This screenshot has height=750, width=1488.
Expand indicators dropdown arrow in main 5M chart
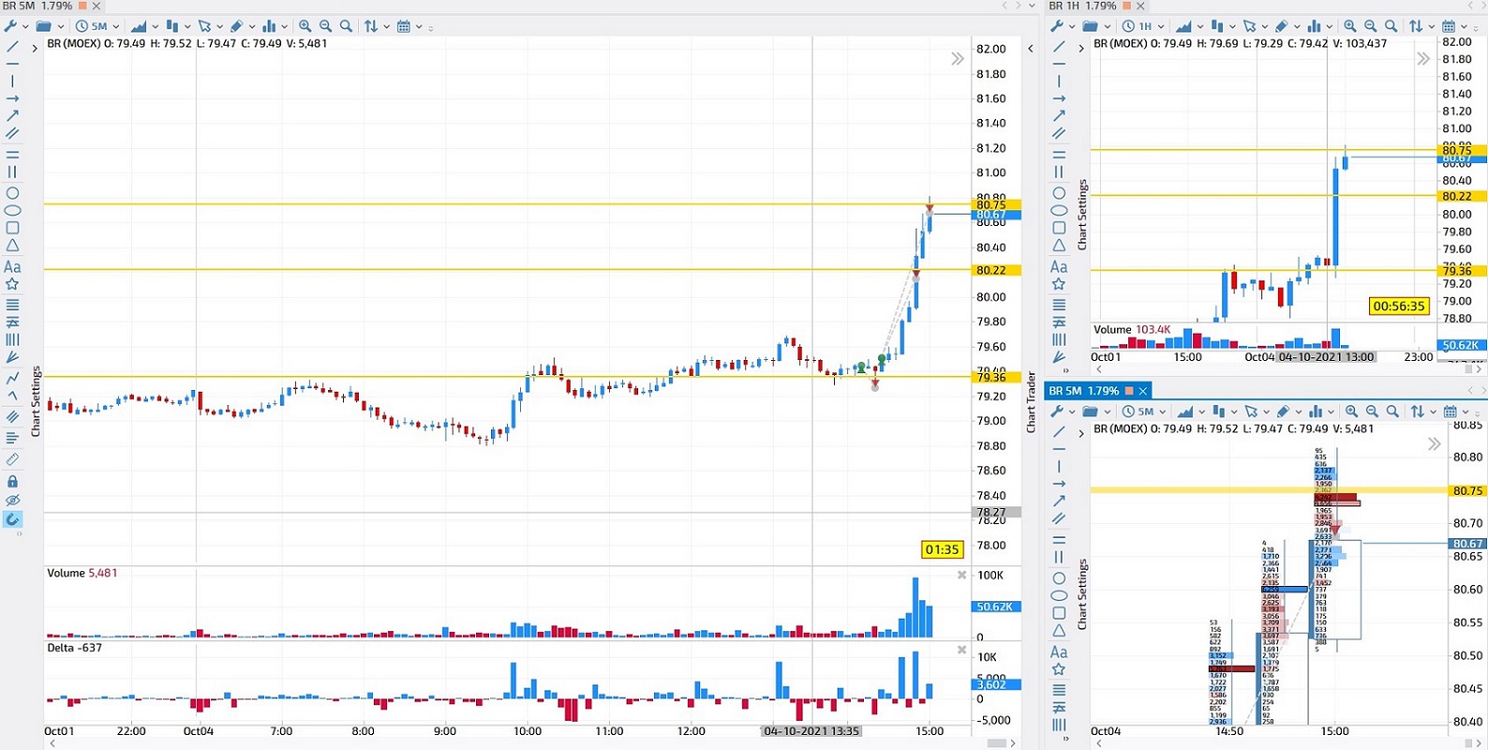(284, 27)
